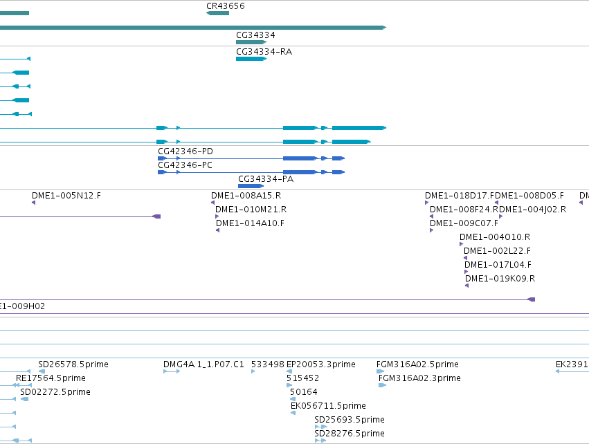Click the CG34334 gene label

255,35
